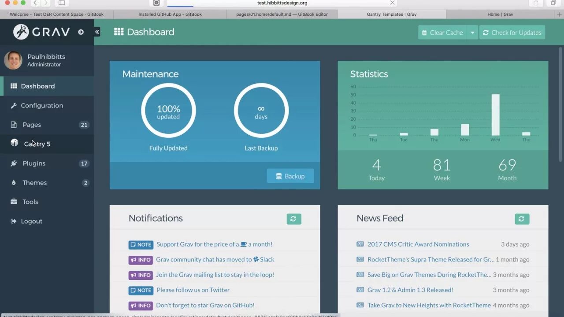
Task: Click the Plugins count badge 17
Action: coord(84,163)
